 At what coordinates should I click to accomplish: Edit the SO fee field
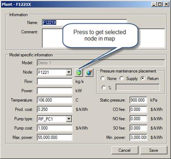[138, 128]
